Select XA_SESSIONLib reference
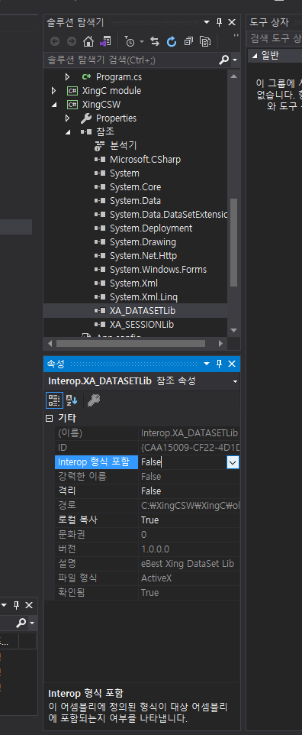The width and height of the screenshot is (302, 735). [142, 325]
